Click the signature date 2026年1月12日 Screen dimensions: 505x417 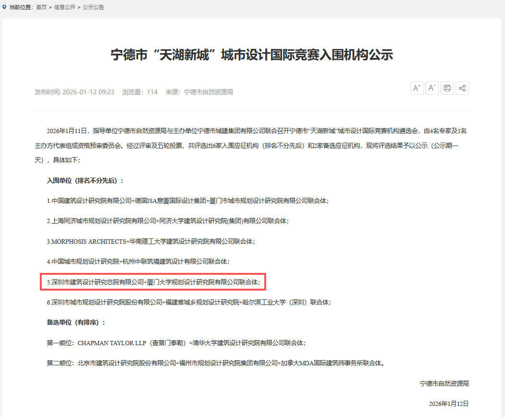[x=448, y=404]
